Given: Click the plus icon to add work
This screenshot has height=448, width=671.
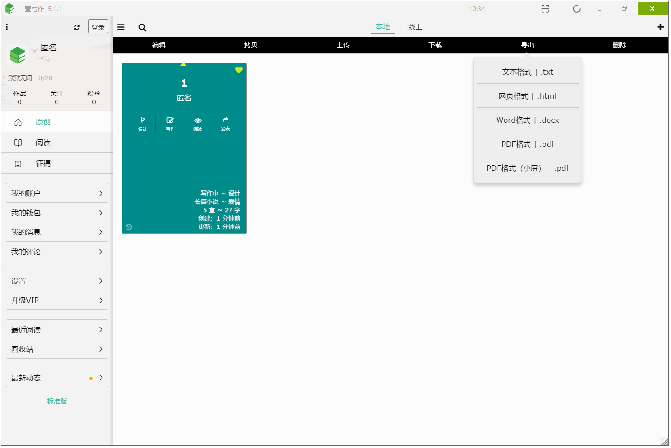Looking at the screenshot, I should [x=660, y=27].
